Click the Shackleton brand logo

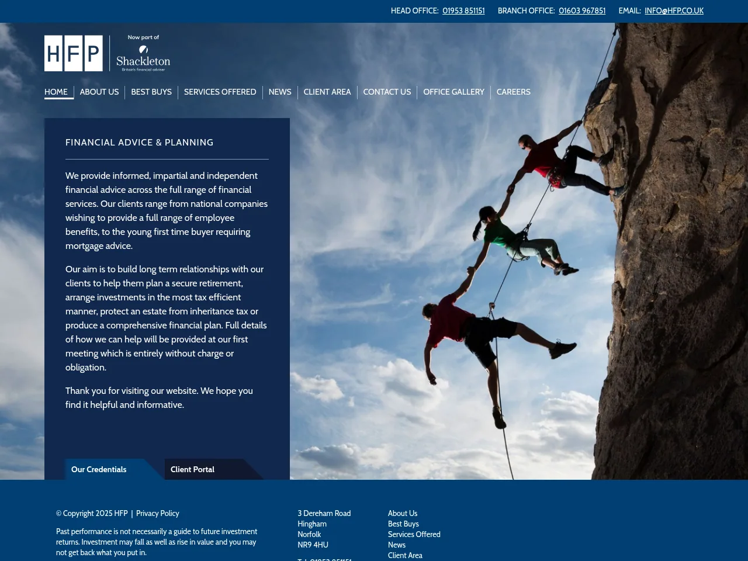[x=143, y=57]
